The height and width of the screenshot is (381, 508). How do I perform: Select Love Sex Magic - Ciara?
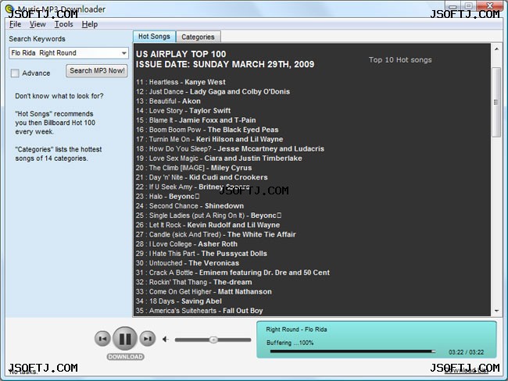tap(219, 158)
